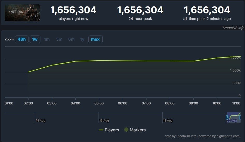
Task: Click the 500k y-axis label
Action: pos(236,83)
